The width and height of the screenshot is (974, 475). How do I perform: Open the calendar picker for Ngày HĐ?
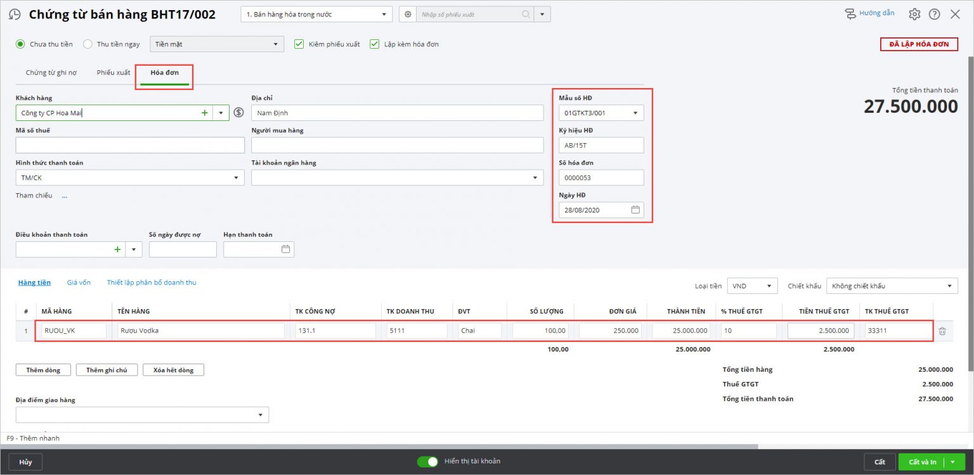coord(635,210)
